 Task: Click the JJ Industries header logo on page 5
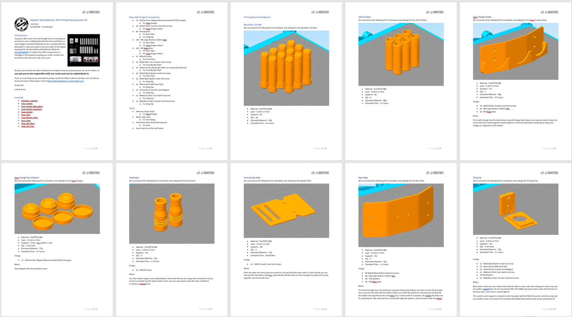549,12
